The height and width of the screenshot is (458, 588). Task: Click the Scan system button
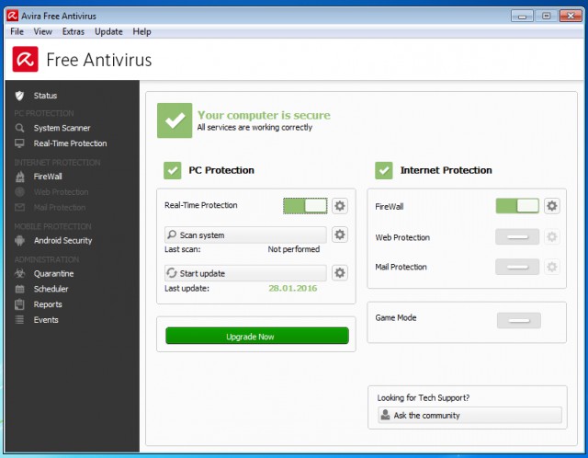pyautogui.click(x=245, y=235)
